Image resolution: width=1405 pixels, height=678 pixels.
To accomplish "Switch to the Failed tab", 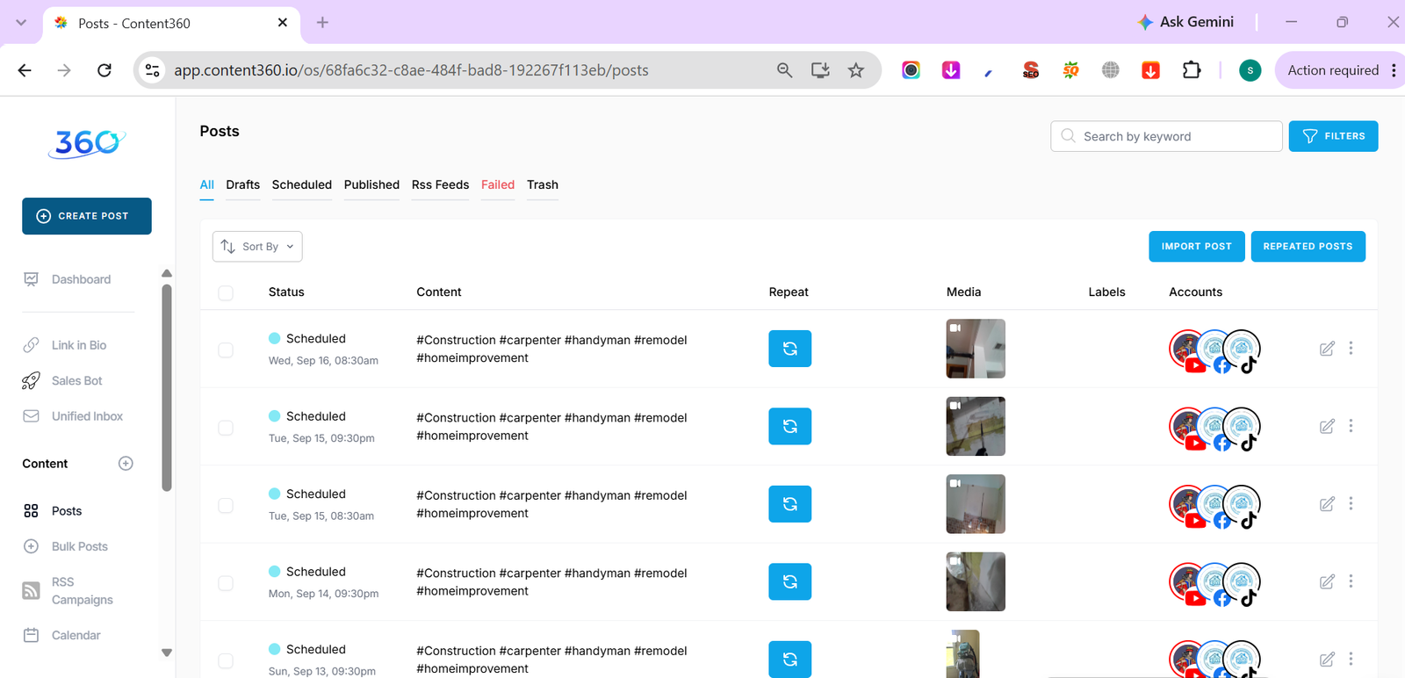I will (498, 184).
